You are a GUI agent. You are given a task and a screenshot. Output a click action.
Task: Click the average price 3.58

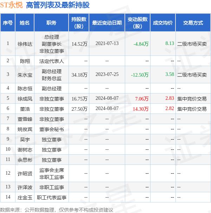click(170, 74)
